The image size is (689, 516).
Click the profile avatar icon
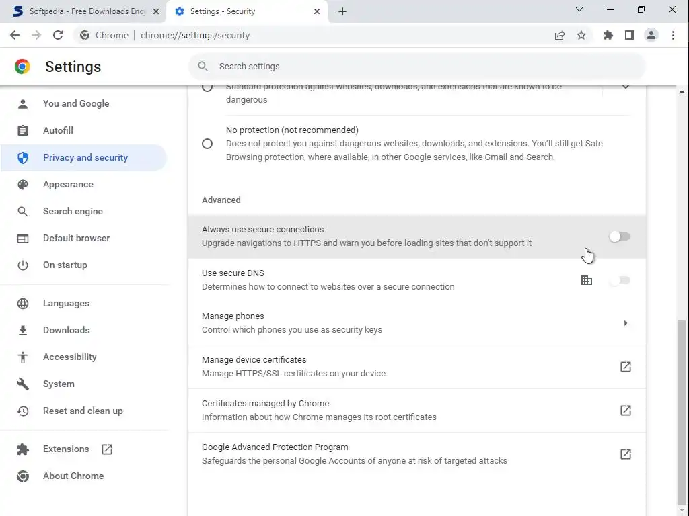651,35
